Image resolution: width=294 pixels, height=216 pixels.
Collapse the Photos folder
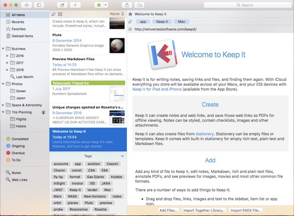click(3, 84)
